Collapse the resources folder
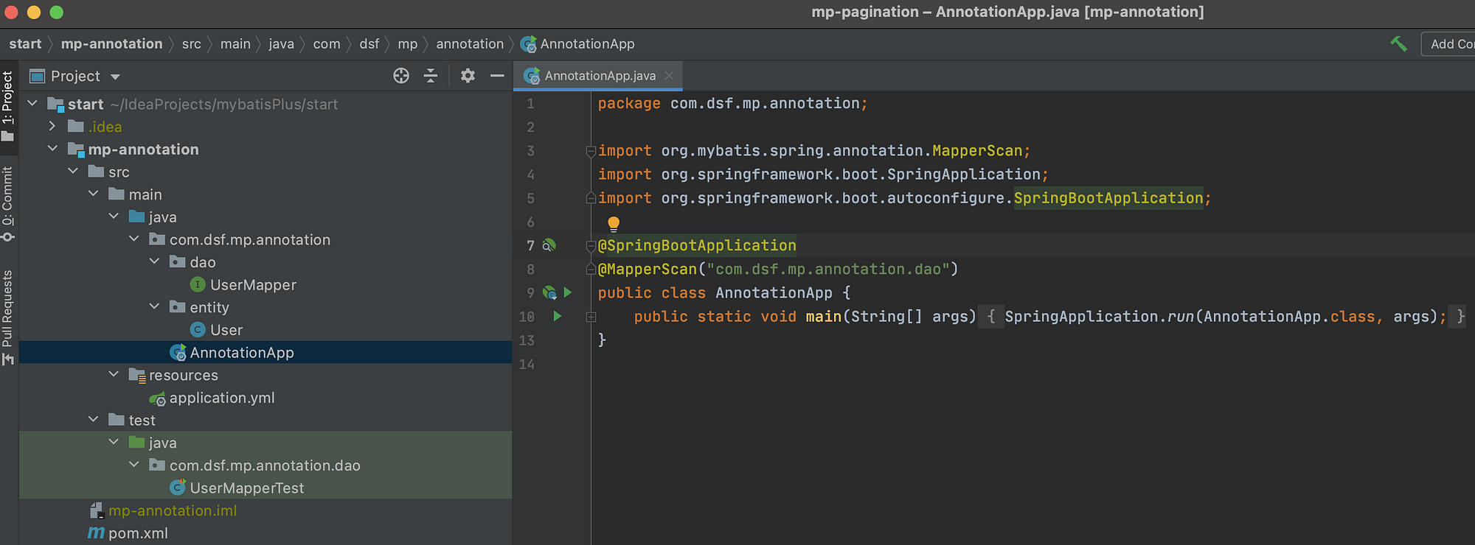 click(114, 375)
